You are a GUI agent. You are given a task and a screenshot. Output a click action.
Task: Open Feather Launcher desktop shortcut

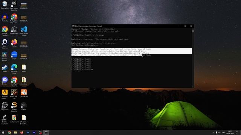[5, 120]
